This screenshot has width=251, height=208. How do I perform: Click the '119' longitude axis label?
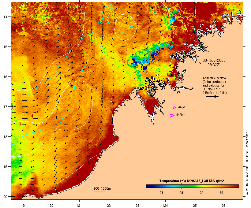tap(22, 206)
